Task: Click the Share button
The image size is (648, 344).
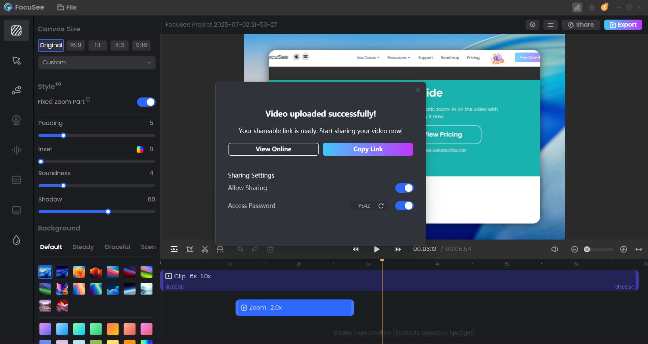Action: point(581,25)
